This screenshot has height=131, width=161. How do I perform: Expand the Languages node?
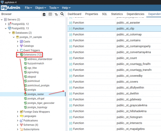coord(18,116)
